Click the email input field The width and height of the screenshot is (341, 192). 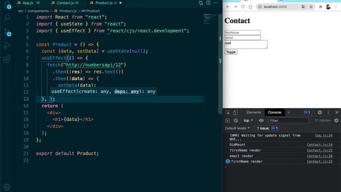click(x=242, y=38)
